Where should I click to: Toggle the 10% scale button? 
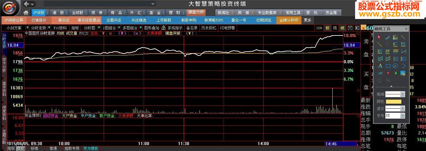[x=319, y=28]
